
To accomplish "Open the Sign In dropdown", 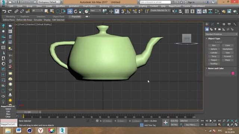I will point(195,2).
